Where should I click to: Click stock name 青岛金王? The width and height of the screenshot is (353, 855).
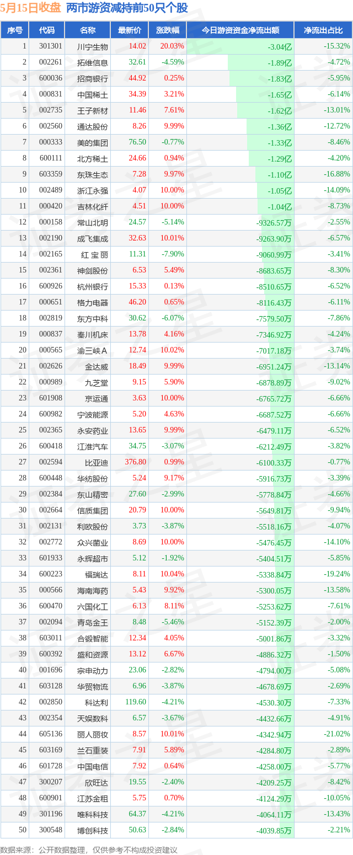93,622
